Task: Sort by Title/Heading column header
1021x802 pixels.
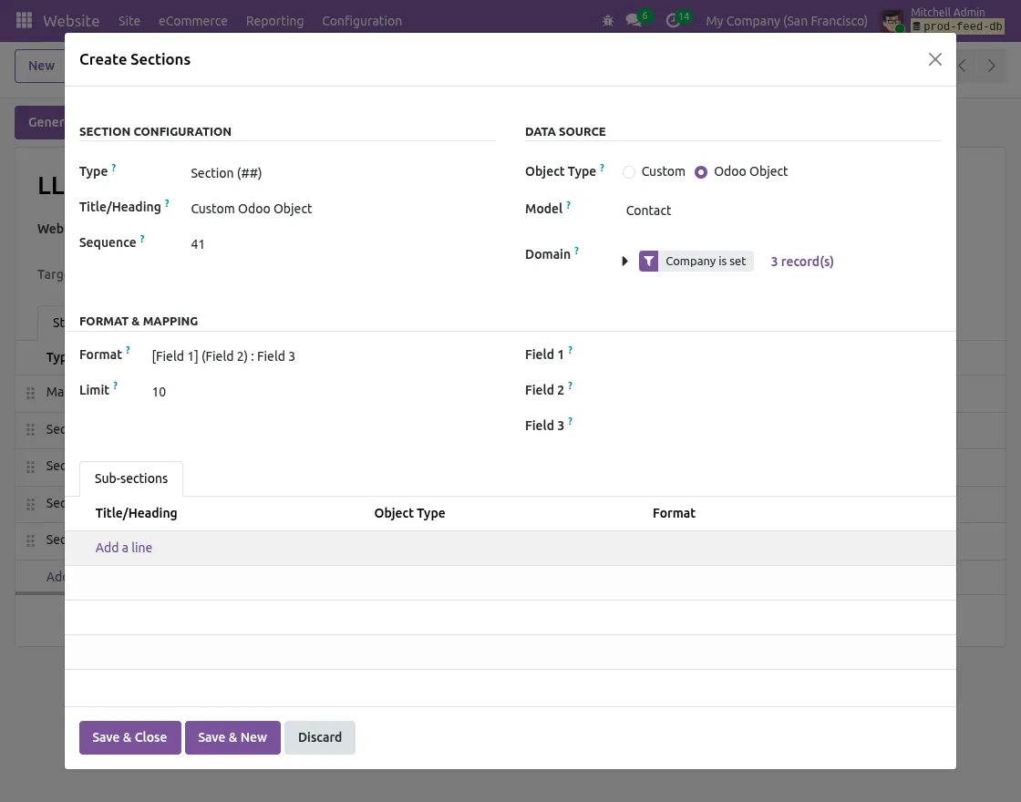Action: click(x=136, y=513)
